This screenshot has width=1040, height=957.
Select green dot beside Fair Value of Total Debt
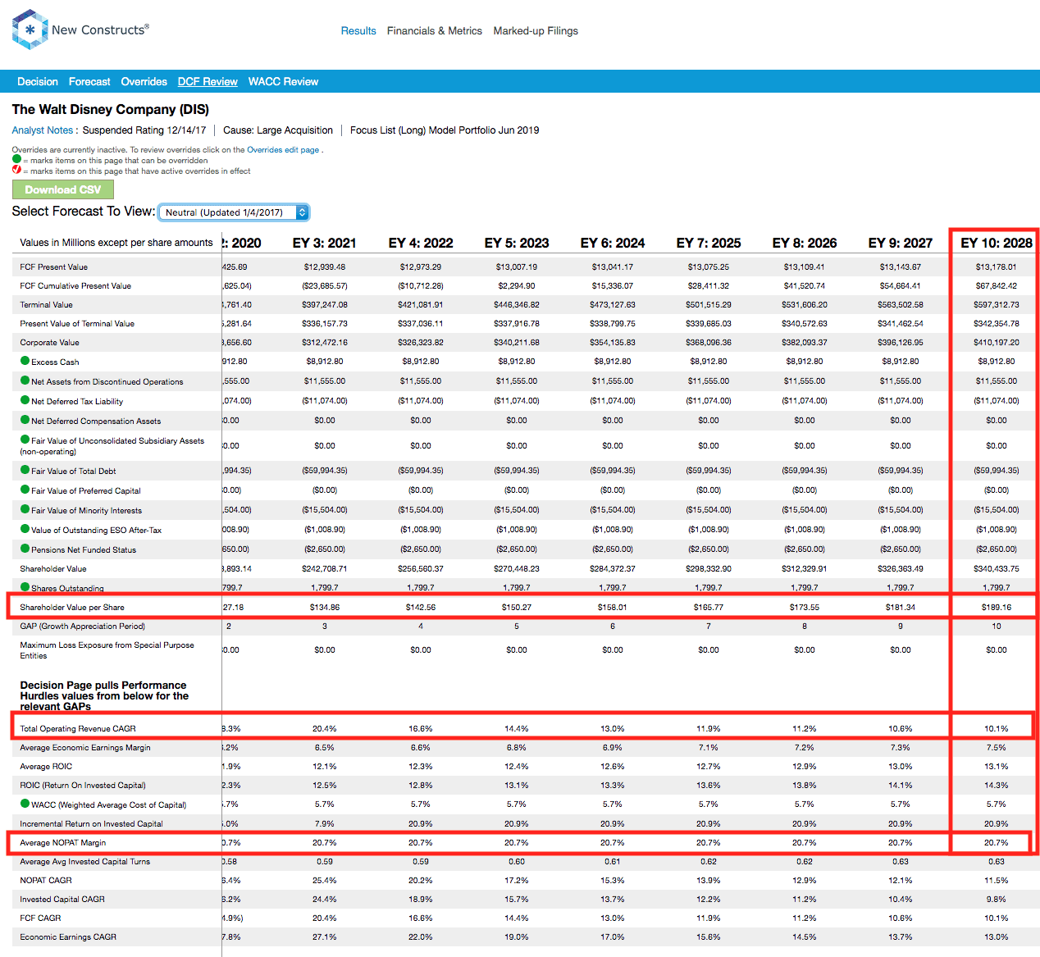(25, 470)
